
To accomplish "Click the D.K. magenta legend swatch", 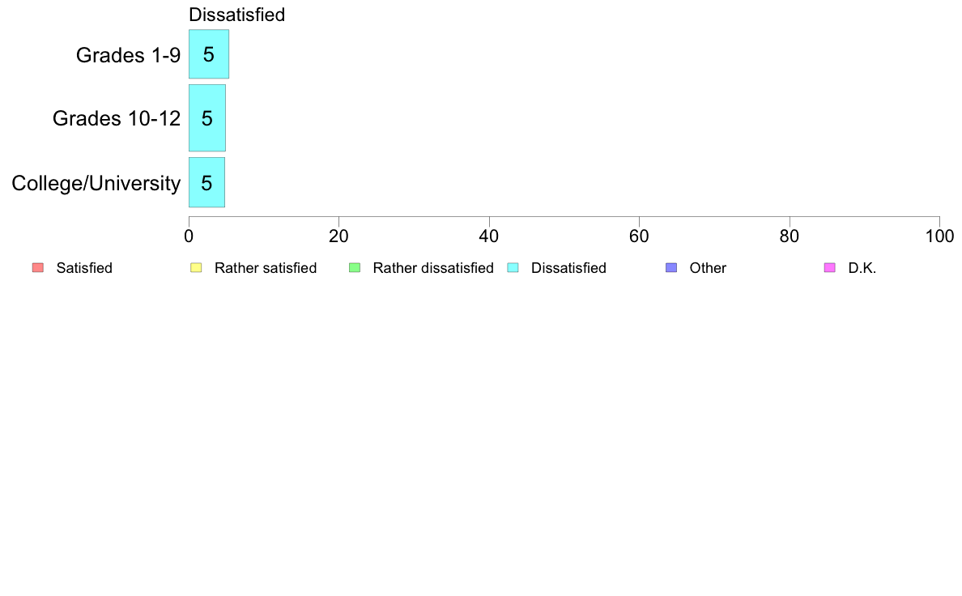I will pos(830,267).
